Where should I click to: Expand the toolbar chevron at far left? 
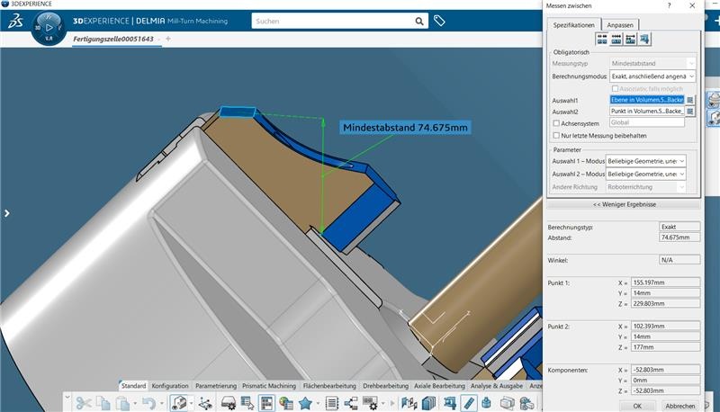67,397
